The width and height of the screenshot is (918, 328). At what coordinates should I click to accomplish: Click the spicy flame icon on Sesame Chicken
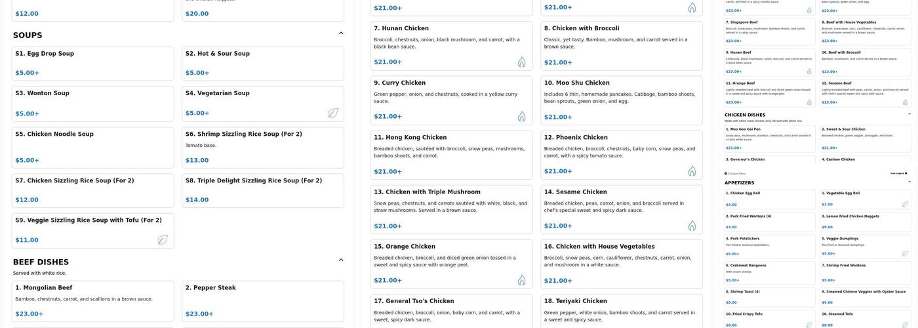[x=692, y=226]
